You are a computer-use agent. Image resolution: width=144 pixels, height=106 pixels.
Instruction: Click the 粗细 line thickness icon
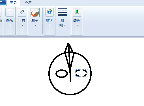(63, 12)
